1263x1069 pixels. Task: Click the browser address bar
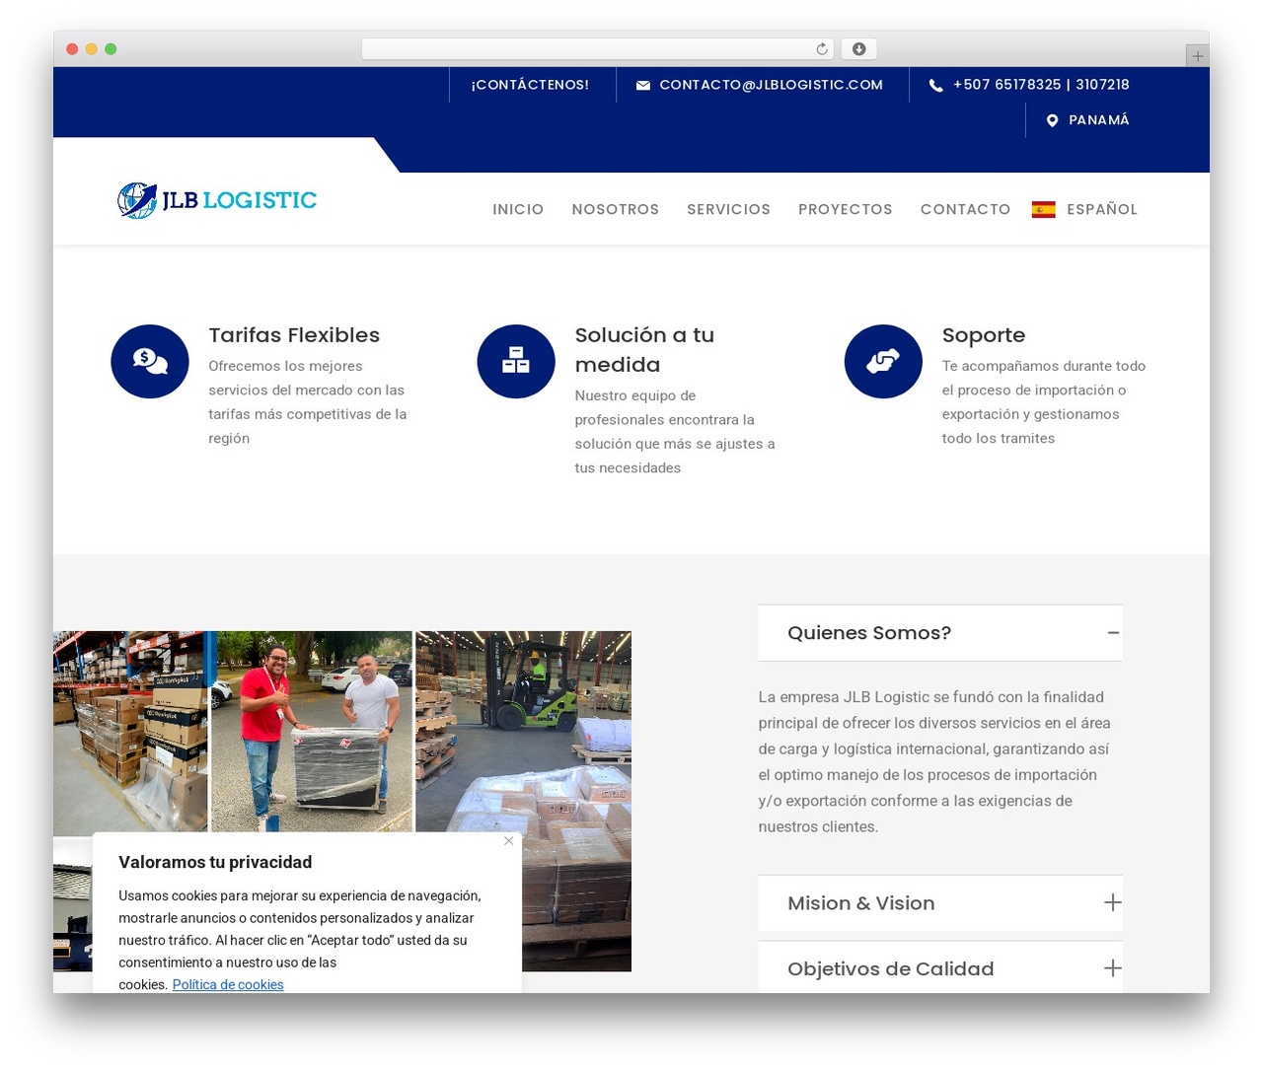(598, 49)
